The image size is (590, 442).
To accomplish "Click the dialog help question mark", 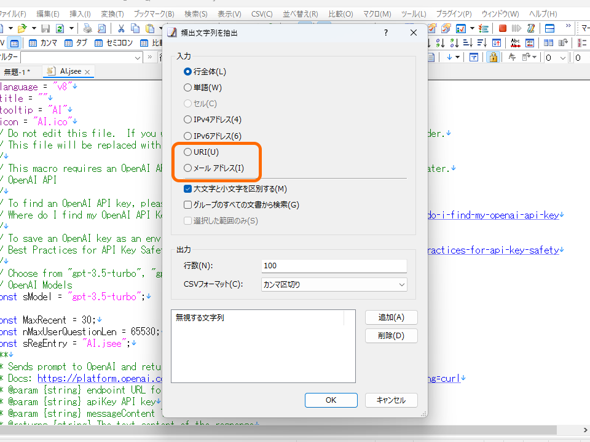I will [x=386, y=33].
